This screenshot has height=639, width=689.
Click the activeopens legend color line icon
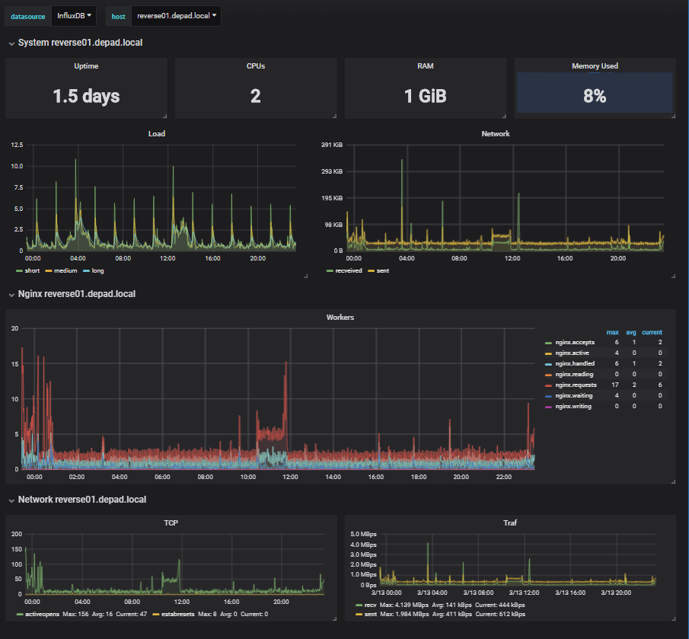20,613
